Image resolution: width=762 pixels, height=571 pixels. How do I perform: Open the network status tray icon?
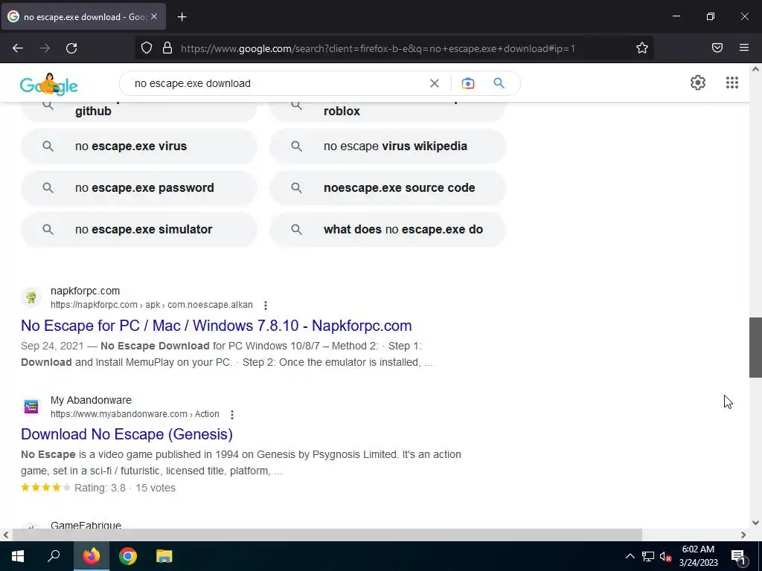click(x=648, y=556)
